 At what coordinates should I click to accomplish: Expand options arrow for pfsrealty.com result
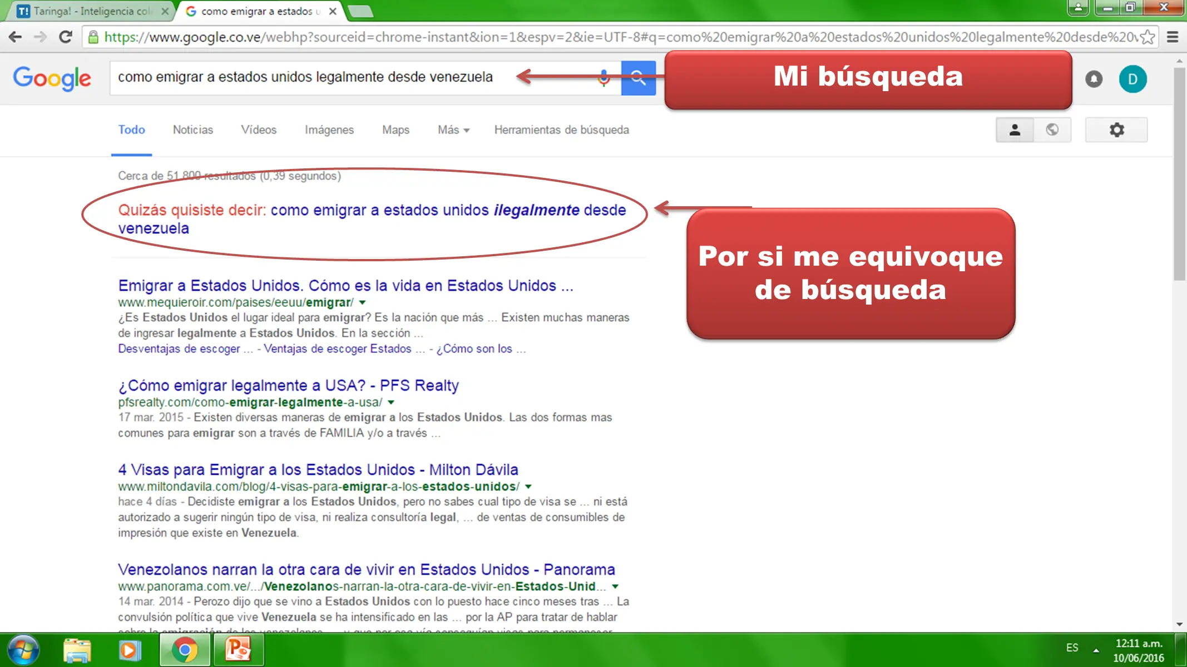(x=391, y=402)
